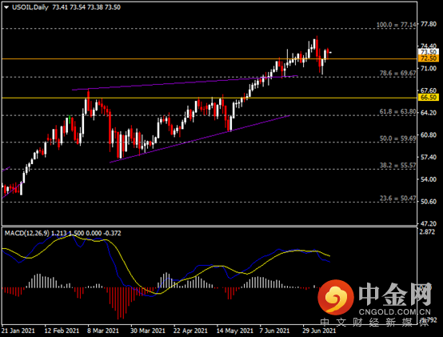The width and height of the screenshot is (443, 337).
Task: Click the 7 Jun 2021 date label
Action: click(x=275, y=331)
